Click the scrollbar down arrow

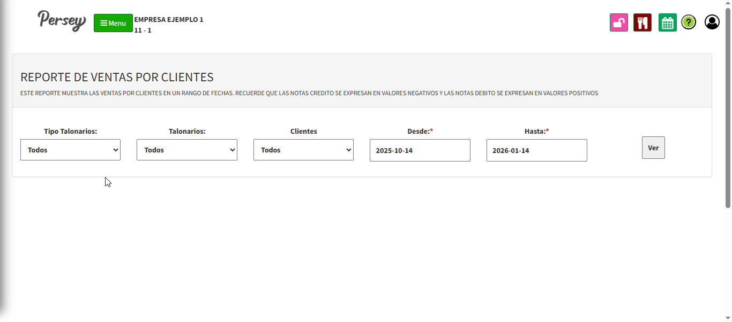click(x=728, y=318)
